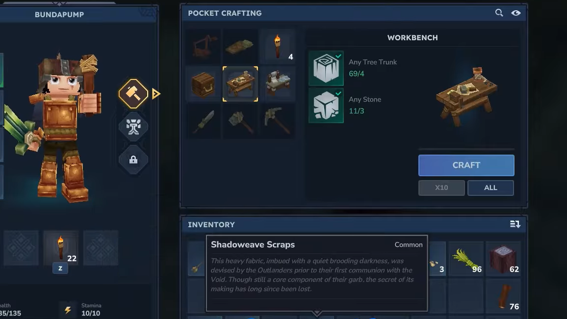This screenshot has width=567, height=319.
Task: Select the stone hammer recipe
Action: pyautogui.click(x=240, y=121)
